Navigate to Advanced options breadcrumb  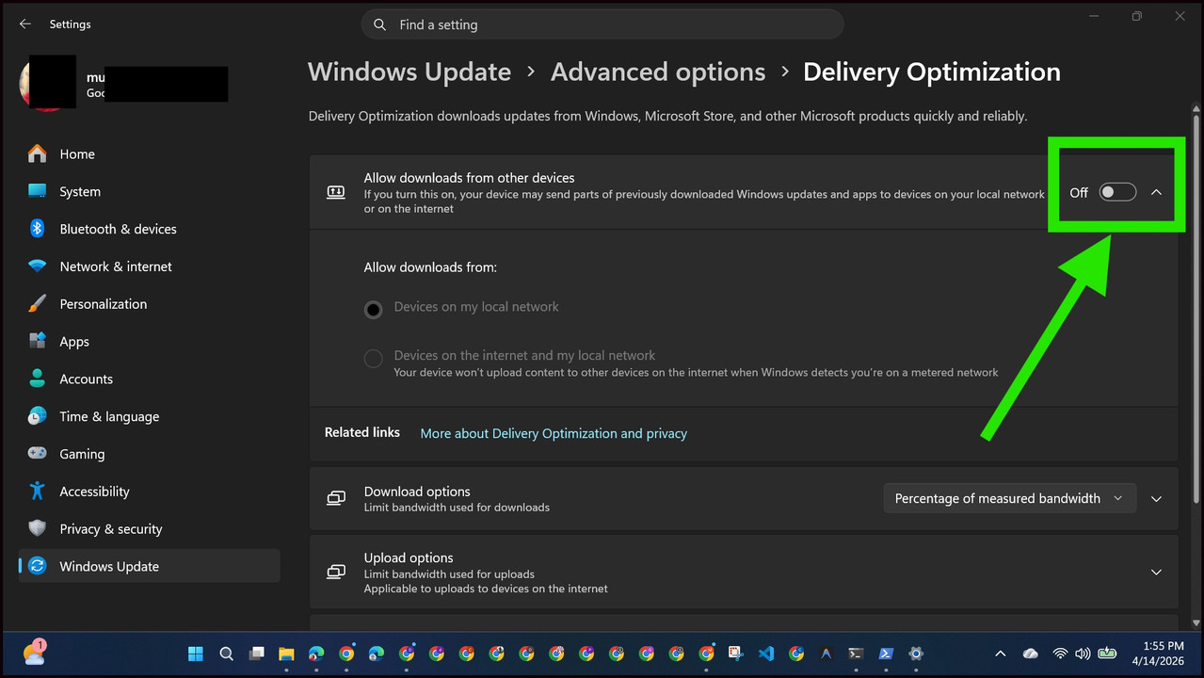658,73
